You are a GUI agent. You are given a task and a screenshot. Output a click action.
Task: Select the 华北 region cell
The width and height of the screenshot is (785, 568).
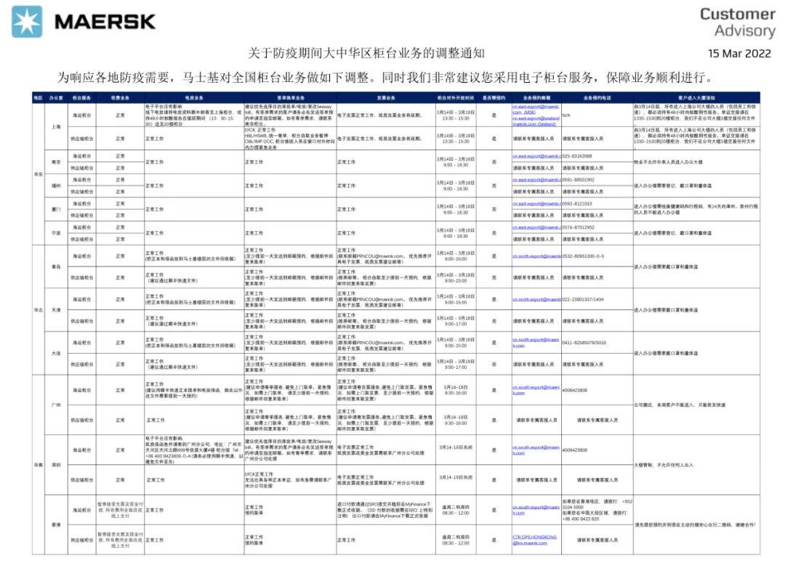(38, 309)
